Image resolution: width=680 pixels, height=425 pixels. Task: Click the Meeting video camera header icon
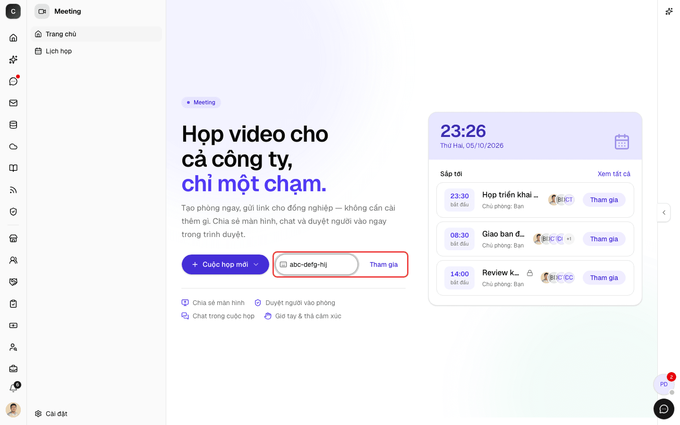[x=42, y=11]
